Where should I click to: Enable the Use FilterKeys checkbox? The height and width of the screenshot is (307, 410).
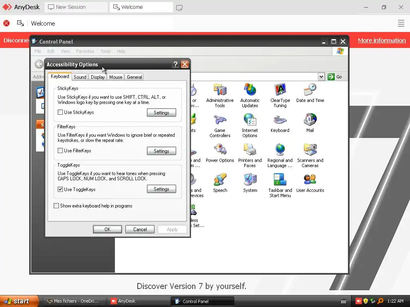tap(60, 151)
